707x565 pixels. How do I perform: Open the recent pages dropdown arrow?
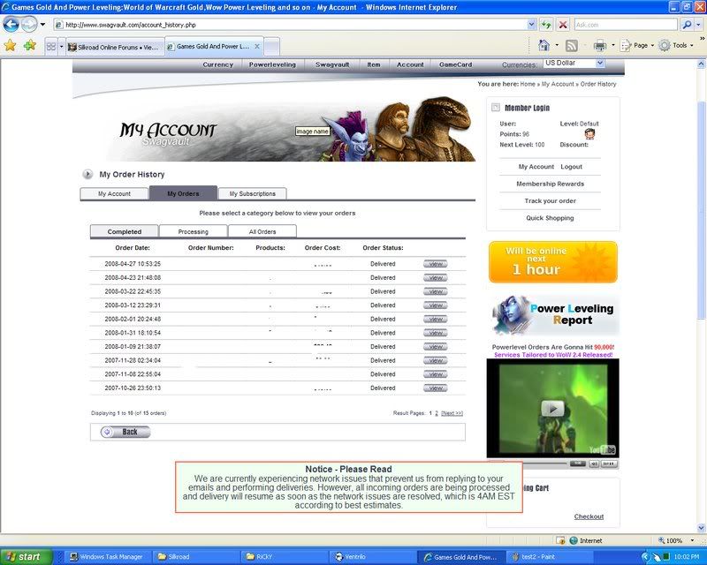tap(42, 25)
